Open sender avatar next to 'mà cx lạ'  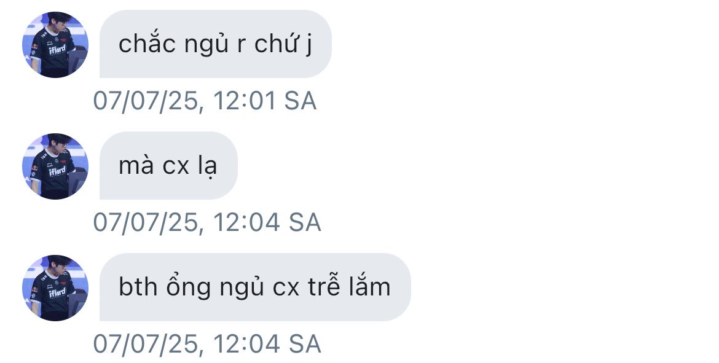pyautogui.click(x=55, y=166)
